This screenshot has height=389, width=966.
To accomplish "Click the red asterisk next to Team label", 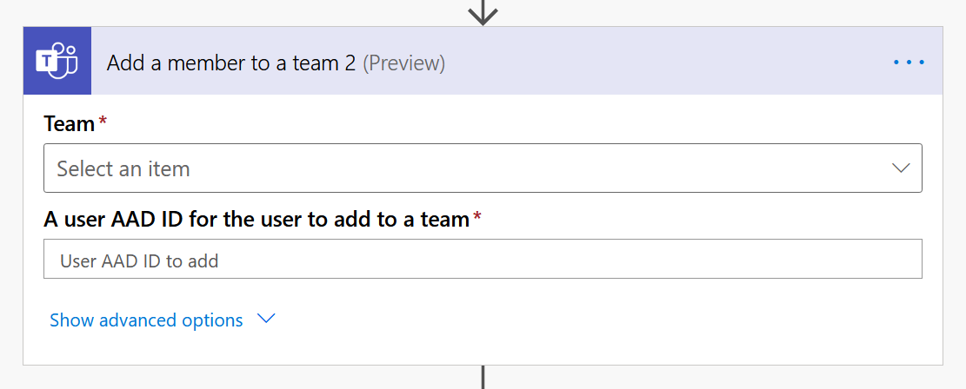I will [103, 122].
